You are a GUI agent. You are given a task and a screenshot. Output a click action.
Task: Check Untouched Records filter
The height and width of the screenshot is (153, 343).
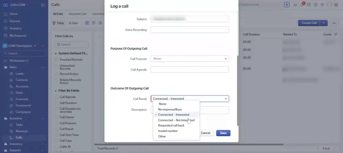[x=57, y=66]
